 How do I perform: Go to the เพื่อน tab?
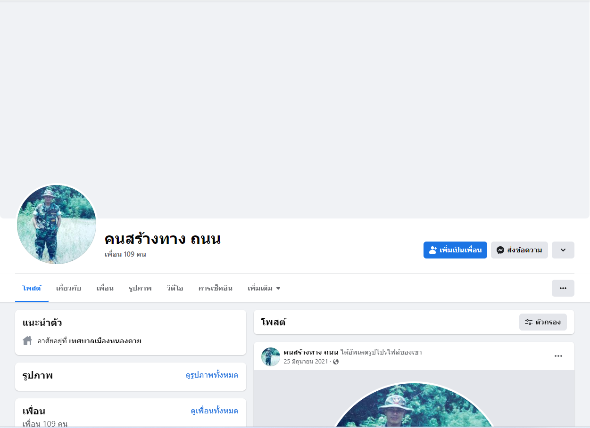(x=105, y=288)
